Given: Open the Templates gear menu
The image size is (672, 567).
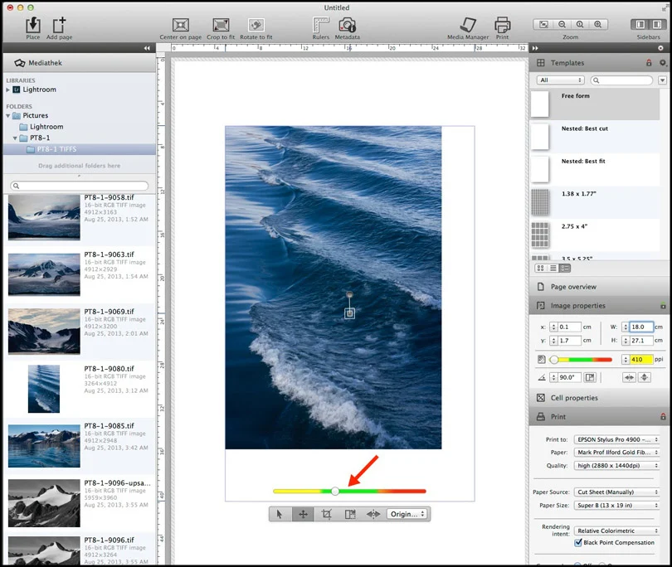Looking at the screenshot, I should [663, 63].
